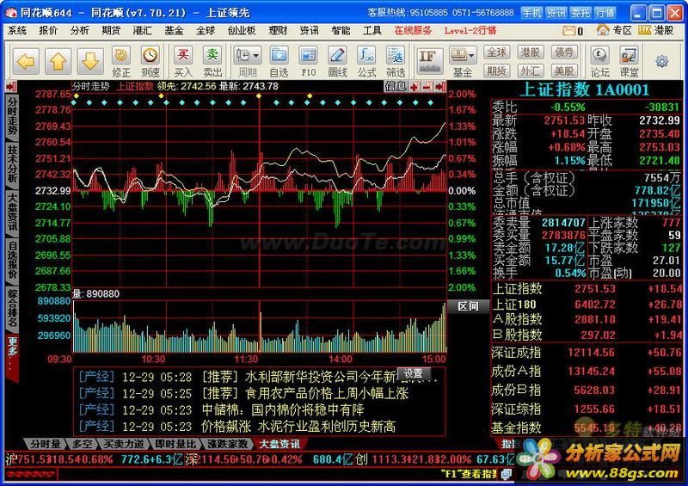Screen dimensions: 688x486
Task: Switch to 技术分析 side tab
Action: (x=12, y=164)
